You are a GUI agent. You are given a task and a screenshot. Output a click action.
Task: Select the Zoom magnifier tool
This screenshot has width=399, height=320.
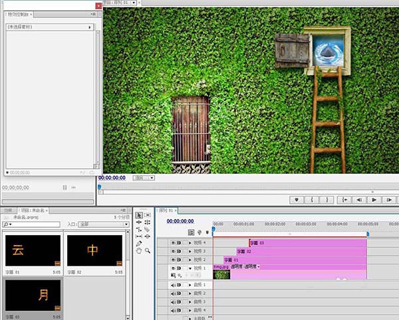tap(147, 251)
